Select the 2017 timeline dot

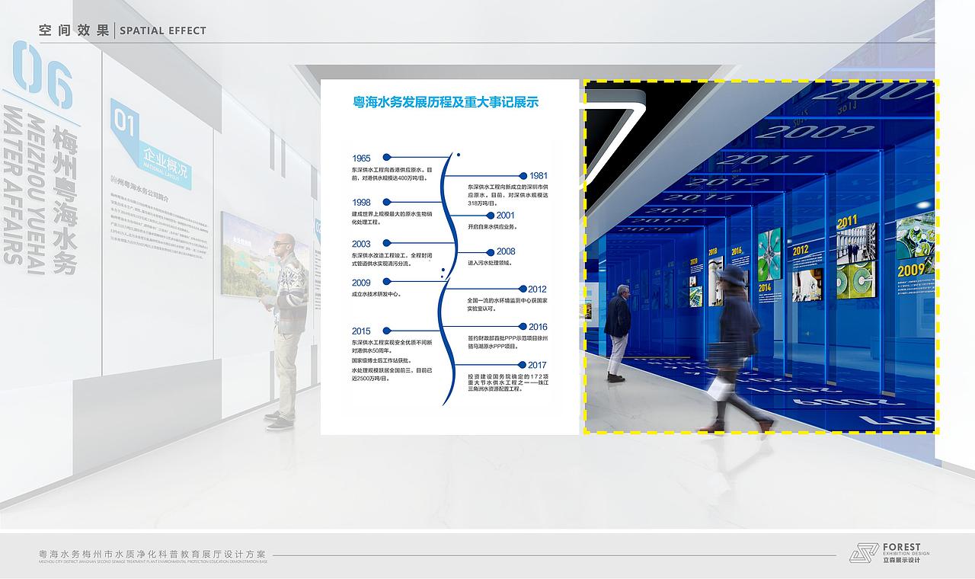(522, 365)
